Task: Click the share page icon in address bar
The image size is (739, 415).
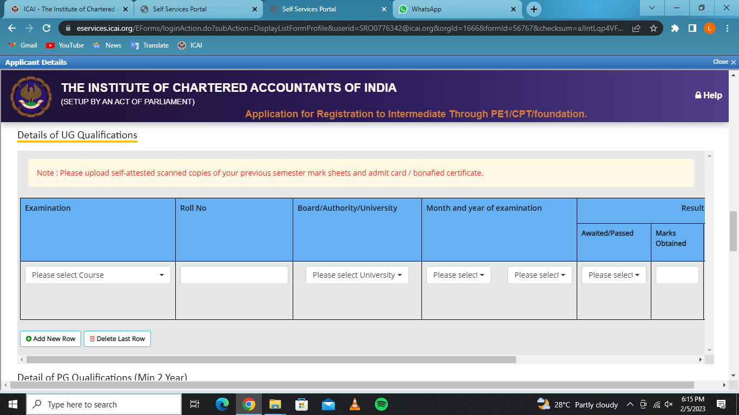Action: coord(636,29)
